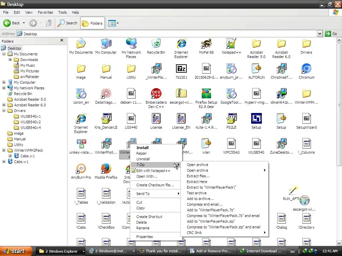Switch to Internet Download taskbar button
342x256 pixels.
tap(262, 251)
